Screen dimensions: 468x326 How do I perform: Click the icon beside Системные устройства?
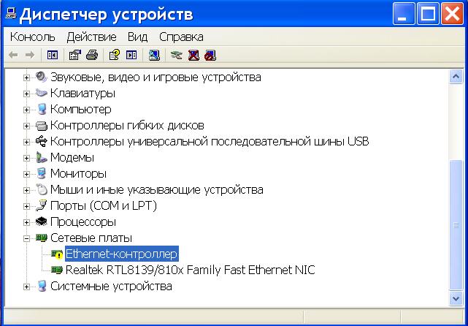(42, 287)
